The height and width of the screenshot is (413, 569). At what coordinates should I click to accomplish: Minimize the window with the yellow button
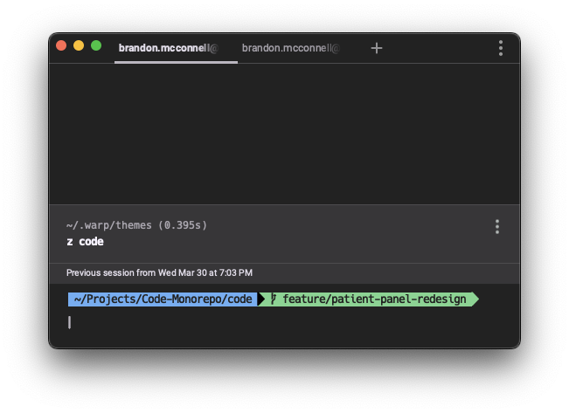click(79, 45)
